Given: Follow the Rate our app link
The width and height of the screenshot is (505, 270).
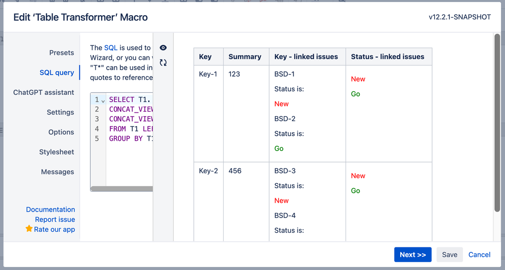Looking at the screenshot, I should pos(55,230).
